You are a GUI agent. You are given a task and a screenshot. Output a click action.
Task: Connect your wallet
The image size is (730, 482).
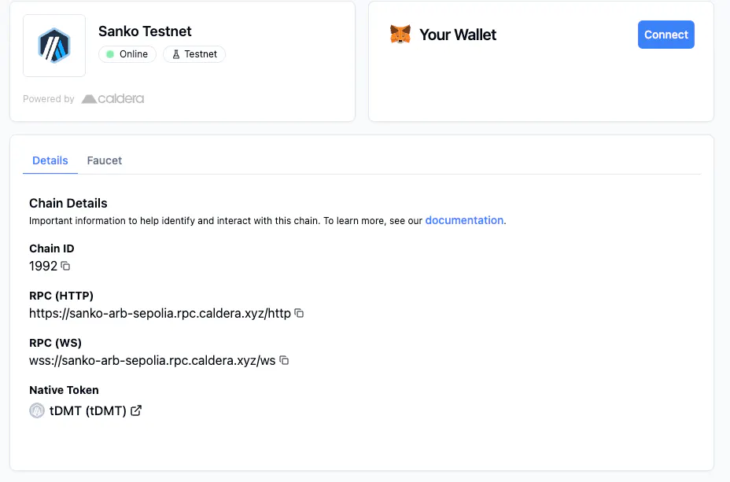(x=665, y=35)
